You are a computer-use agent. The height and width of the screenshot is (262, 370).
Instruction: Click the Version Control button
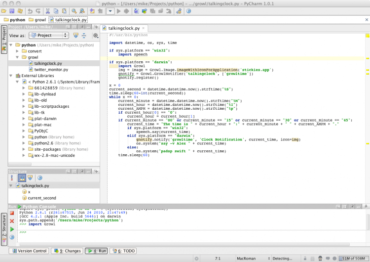coord(29,251)
